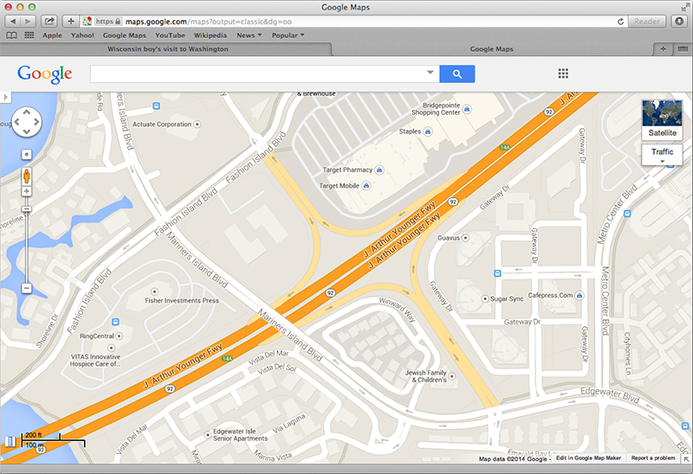
Task: Switch to Satellite view thumbnail
Action: (662, 119)
